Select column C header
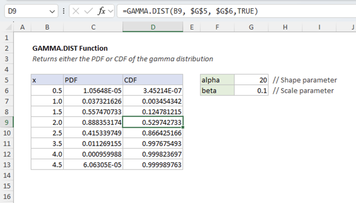The width and height of the screenshot is (356, 203). [93, 27]
